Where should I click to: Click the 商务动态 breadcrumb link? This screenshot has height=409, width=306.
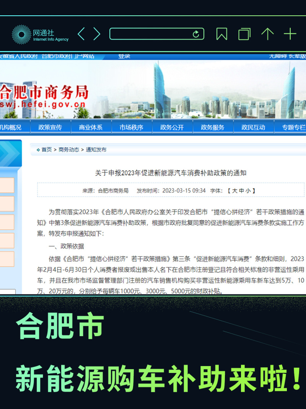click(x=69, y=150)
